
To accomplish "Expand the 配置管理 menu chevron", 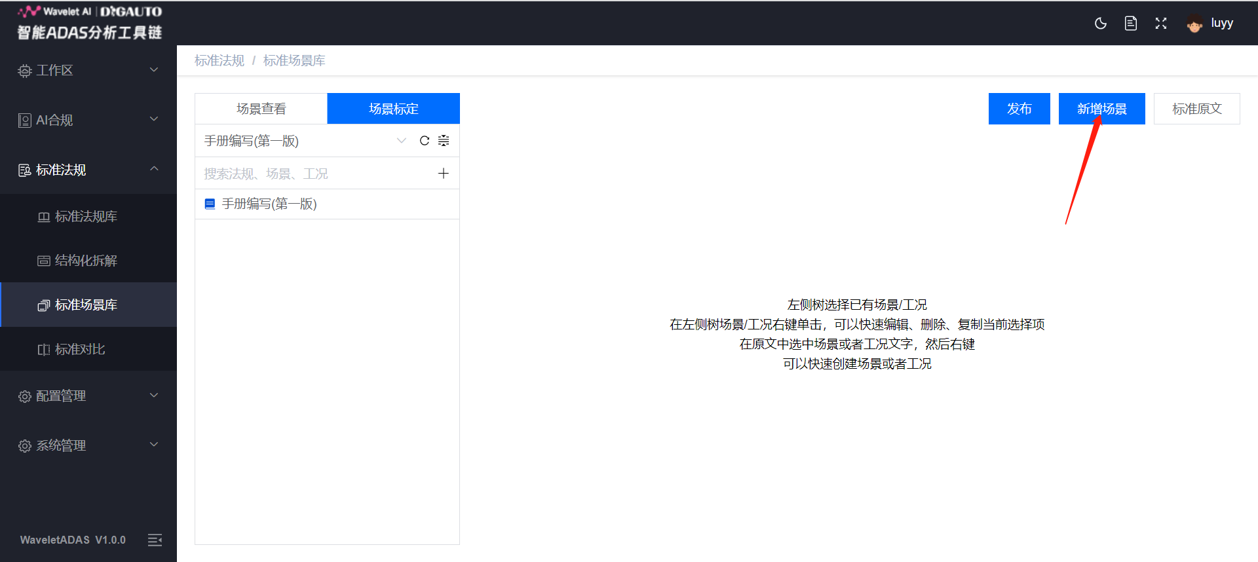I will pyautogui.click(x=154, y=395).
